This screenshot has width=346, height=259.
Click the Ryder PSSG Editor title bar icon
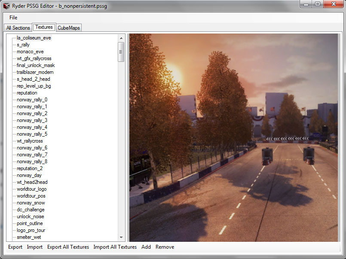click(x=6, y=6)
